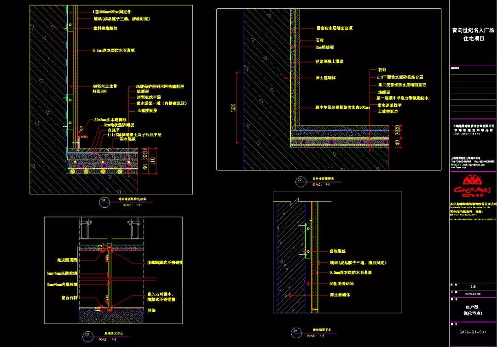Screen dimensions: 497x347
Task: Click the "素水泥浆找平" label
Action: pyautogui.click(x=390, y=105)
